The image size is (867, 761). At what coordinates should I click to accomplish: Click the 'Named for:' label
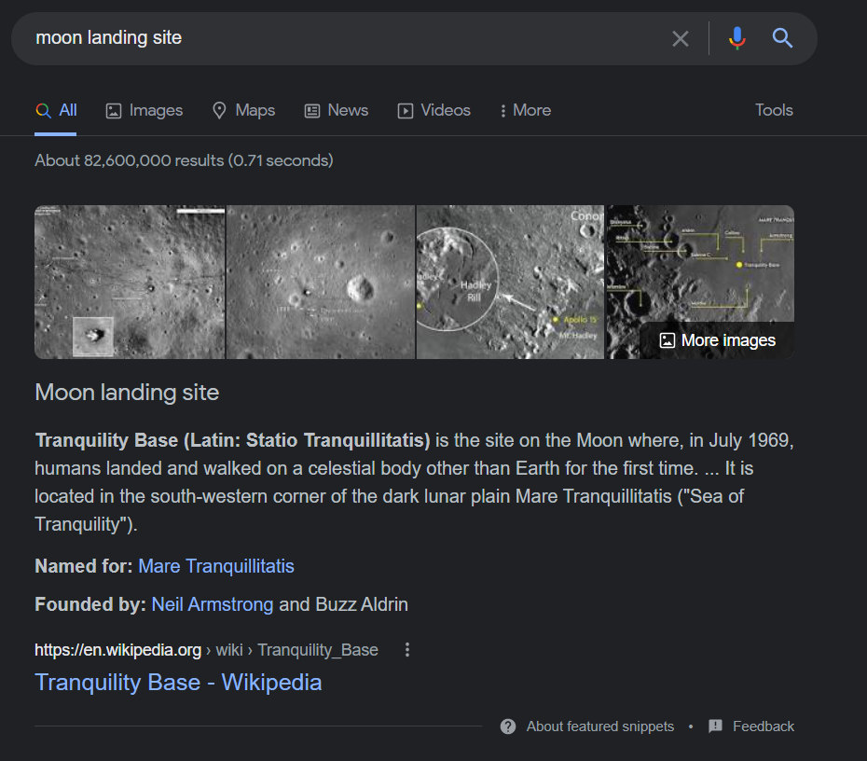(84, 566)
